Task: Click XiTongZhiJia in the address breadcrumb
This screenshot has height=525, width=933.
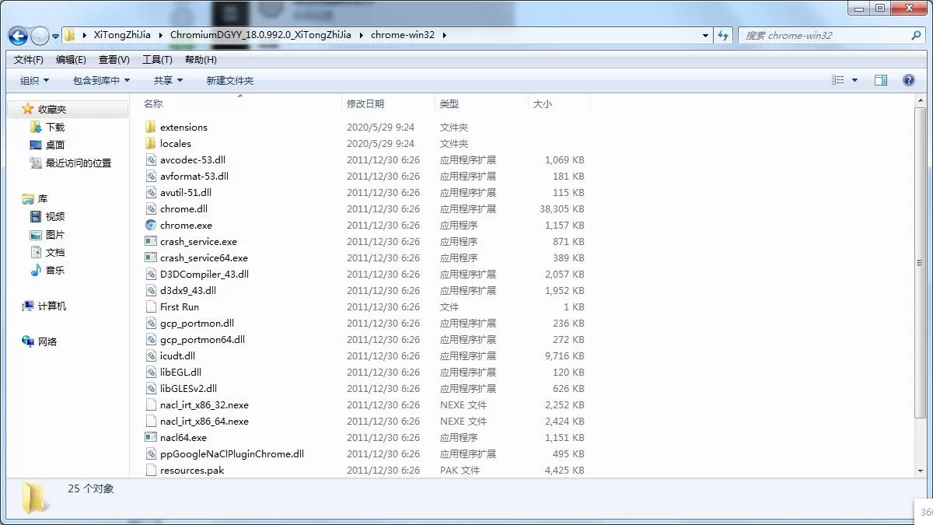Action: tap(122, 35)
